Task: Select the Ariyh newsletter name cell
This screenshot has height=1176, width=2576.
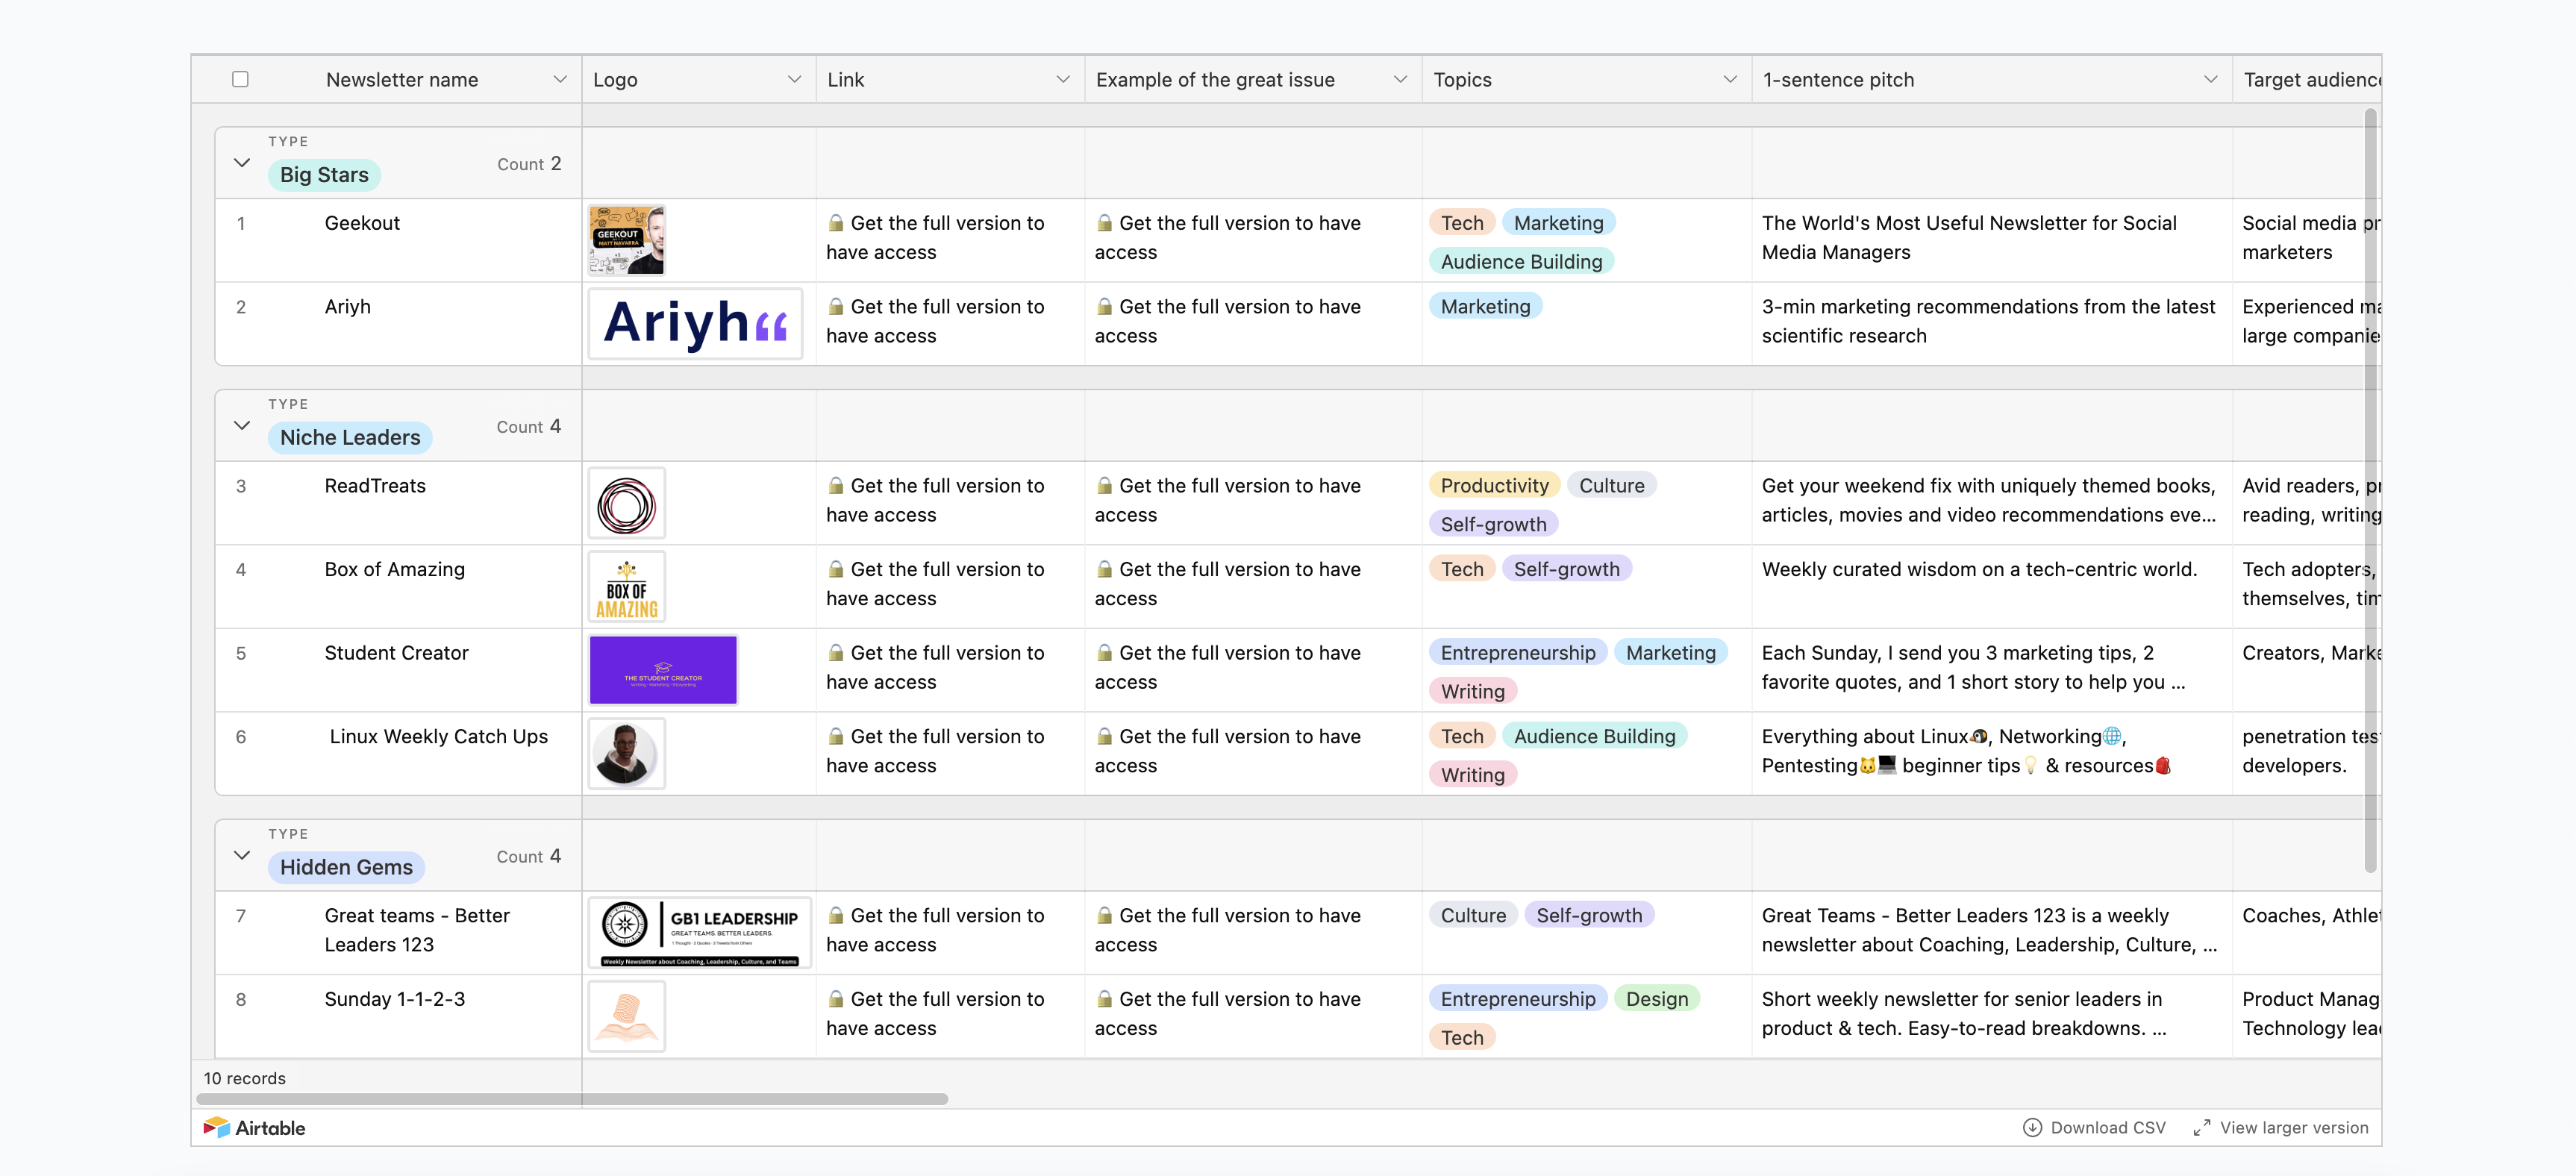Action: click(398, 323)
